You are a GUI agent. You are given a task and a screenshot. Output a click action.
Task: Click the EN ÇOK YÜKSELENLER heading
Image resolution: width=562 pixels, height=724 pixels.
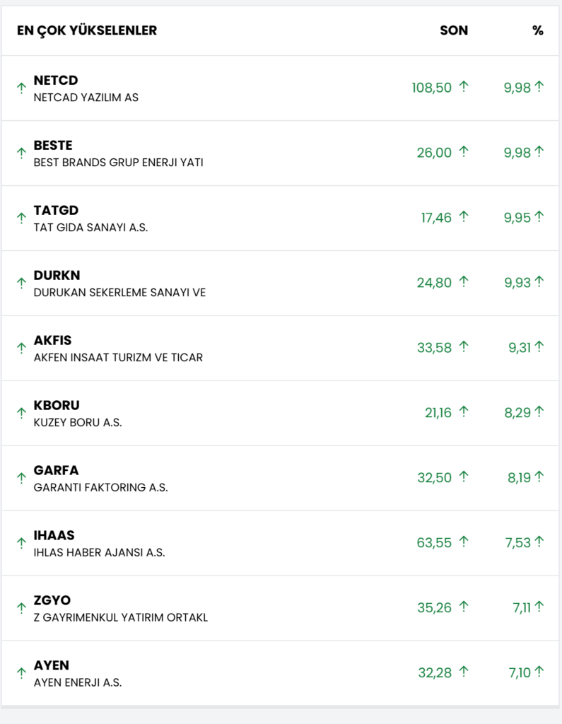(x=87, y=30)
